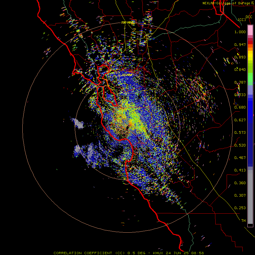Click the 0.360 color scale label
The width and height of the screenshot is (255, 255).
(240, 183)
